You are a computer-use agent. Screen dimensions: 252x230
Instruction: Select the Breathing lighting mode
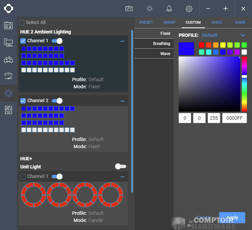[x=161, y=44]
